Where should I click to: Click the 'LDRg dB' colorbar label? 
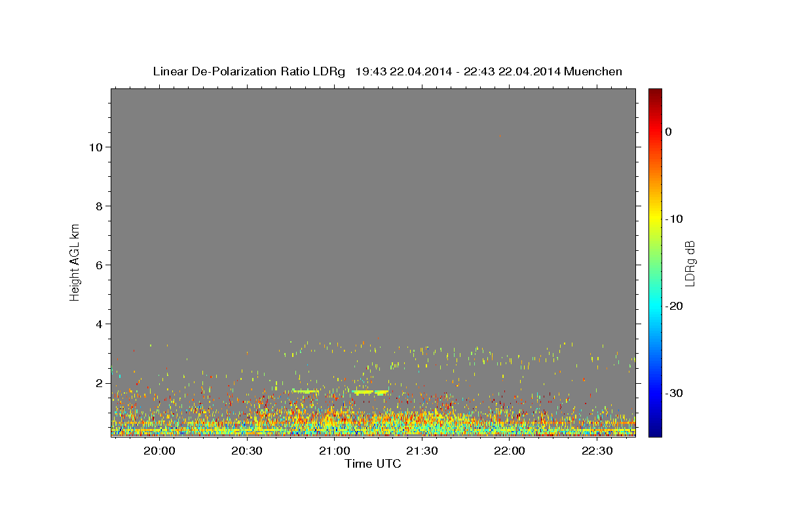689,263
